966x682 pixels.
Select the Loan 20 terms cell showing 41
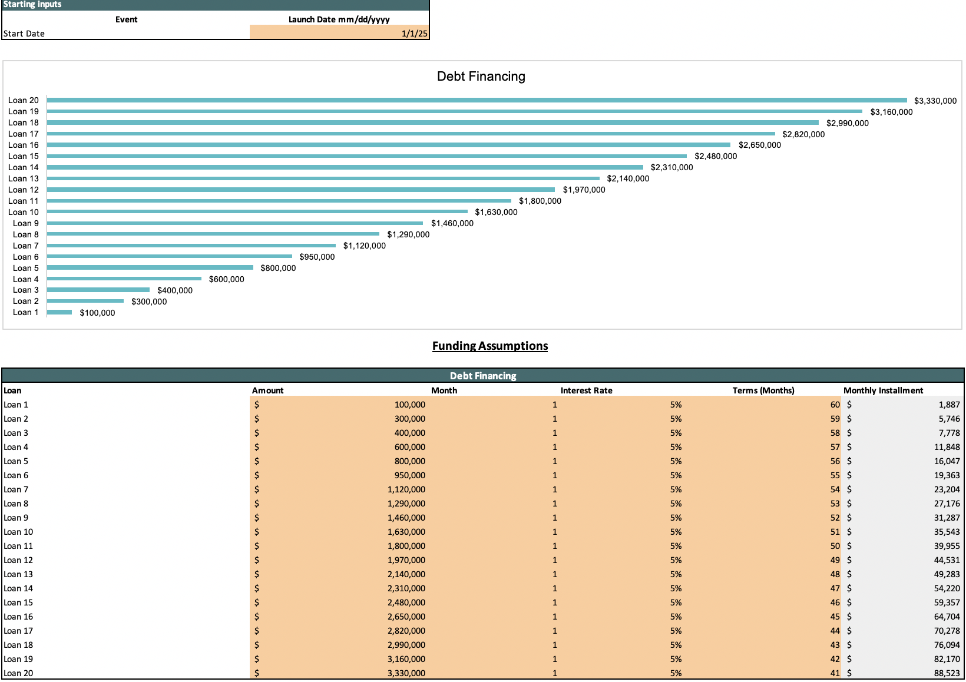(763, 673)
